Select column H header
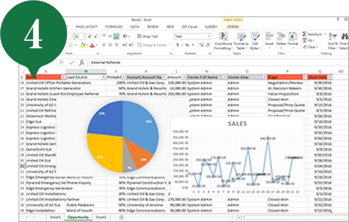This screenshot has height=222, width=349. click(x=86, y=71)
